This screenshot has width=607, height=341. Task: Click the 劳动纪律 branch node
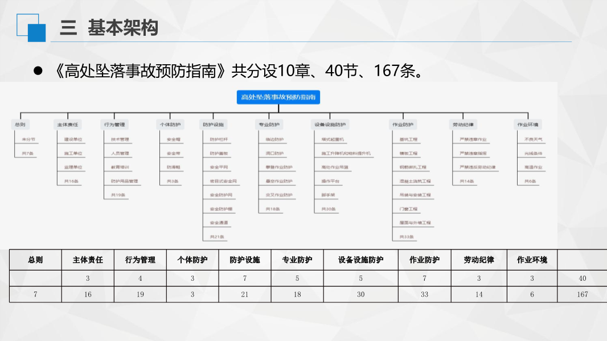click(x=462, y=124)
